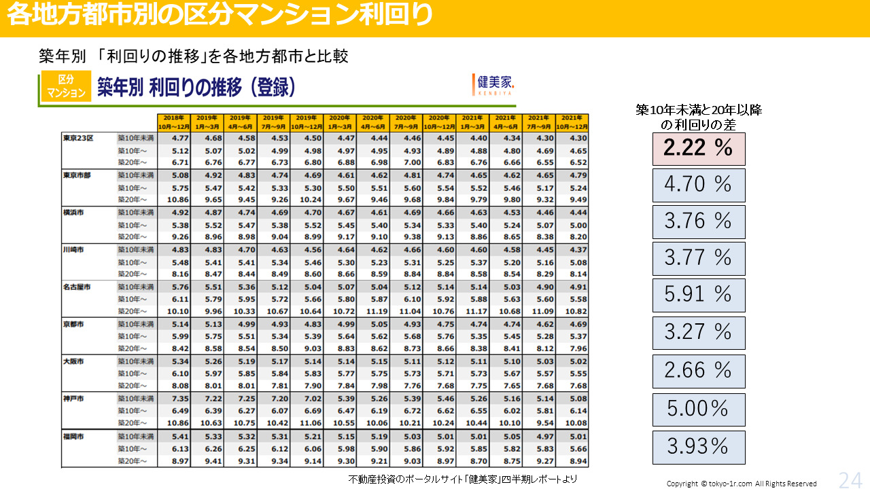Select the 大阪市 row label
Screen dimensions: 870x489
[x=72, y=361]
